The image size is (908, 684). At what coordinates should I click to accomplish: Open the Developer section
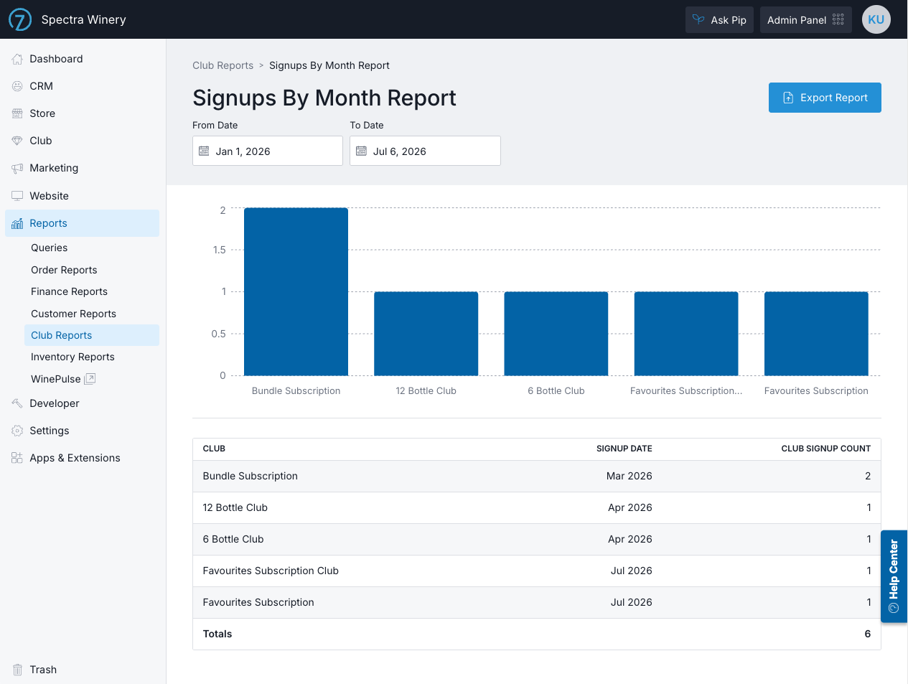pyautogui.click(x=82, y=403)
